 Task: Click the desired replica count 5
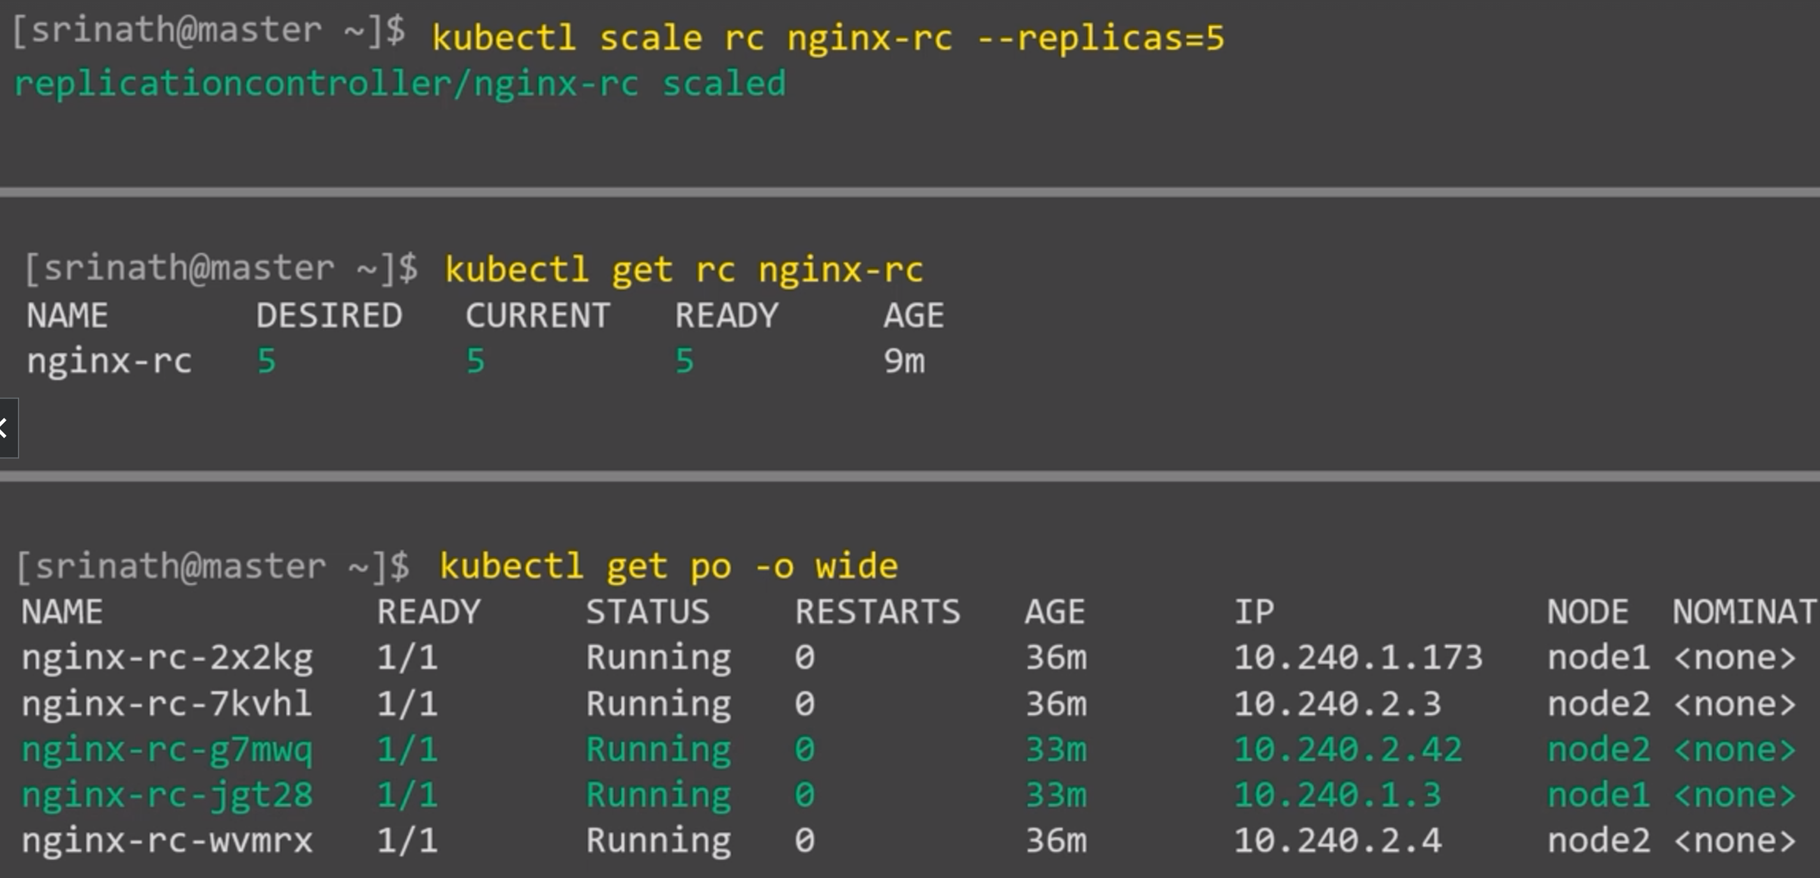click(266, 361)
